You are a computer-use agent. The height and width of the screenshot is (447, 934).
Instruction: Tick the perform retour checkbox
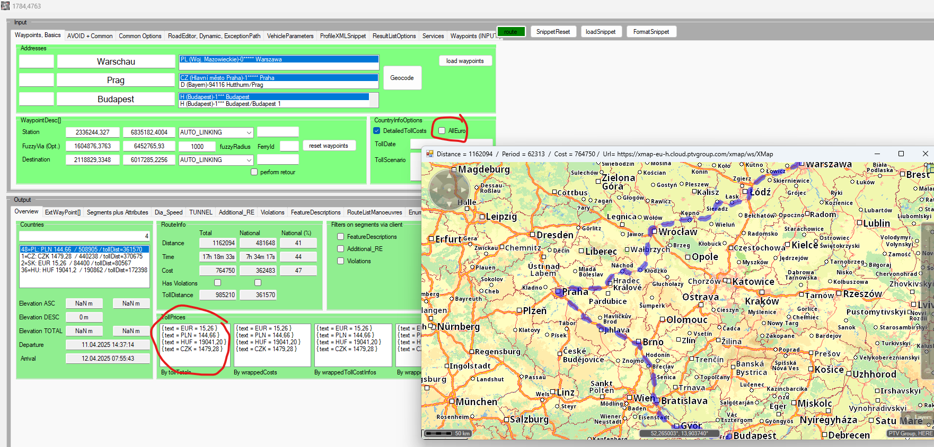click(254, 172)
